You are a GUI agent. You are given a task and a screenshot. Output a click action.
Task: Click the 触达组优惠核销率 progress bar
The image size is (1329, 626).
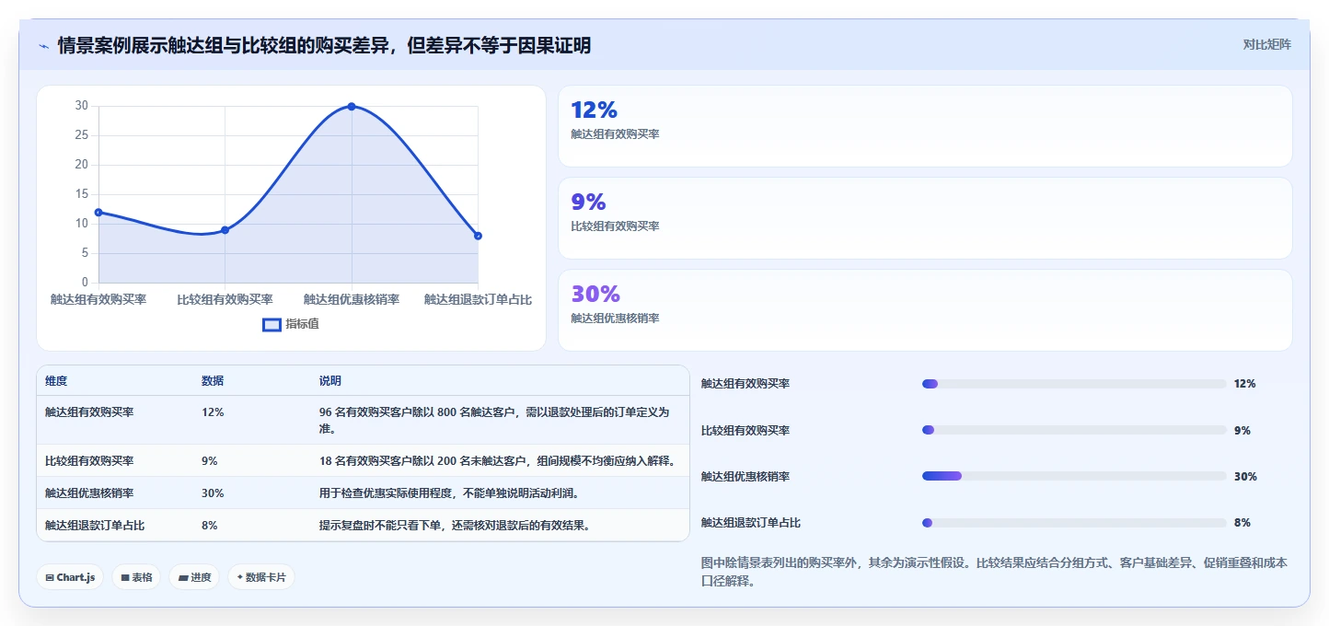pyautogui.click(x=1074, y=476)
